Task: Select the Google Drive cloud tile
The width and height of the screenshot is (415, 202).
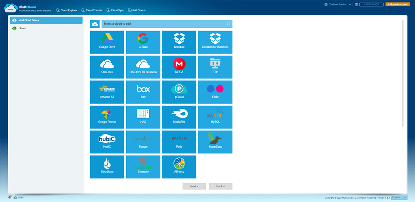Action: tap(107, 42)
